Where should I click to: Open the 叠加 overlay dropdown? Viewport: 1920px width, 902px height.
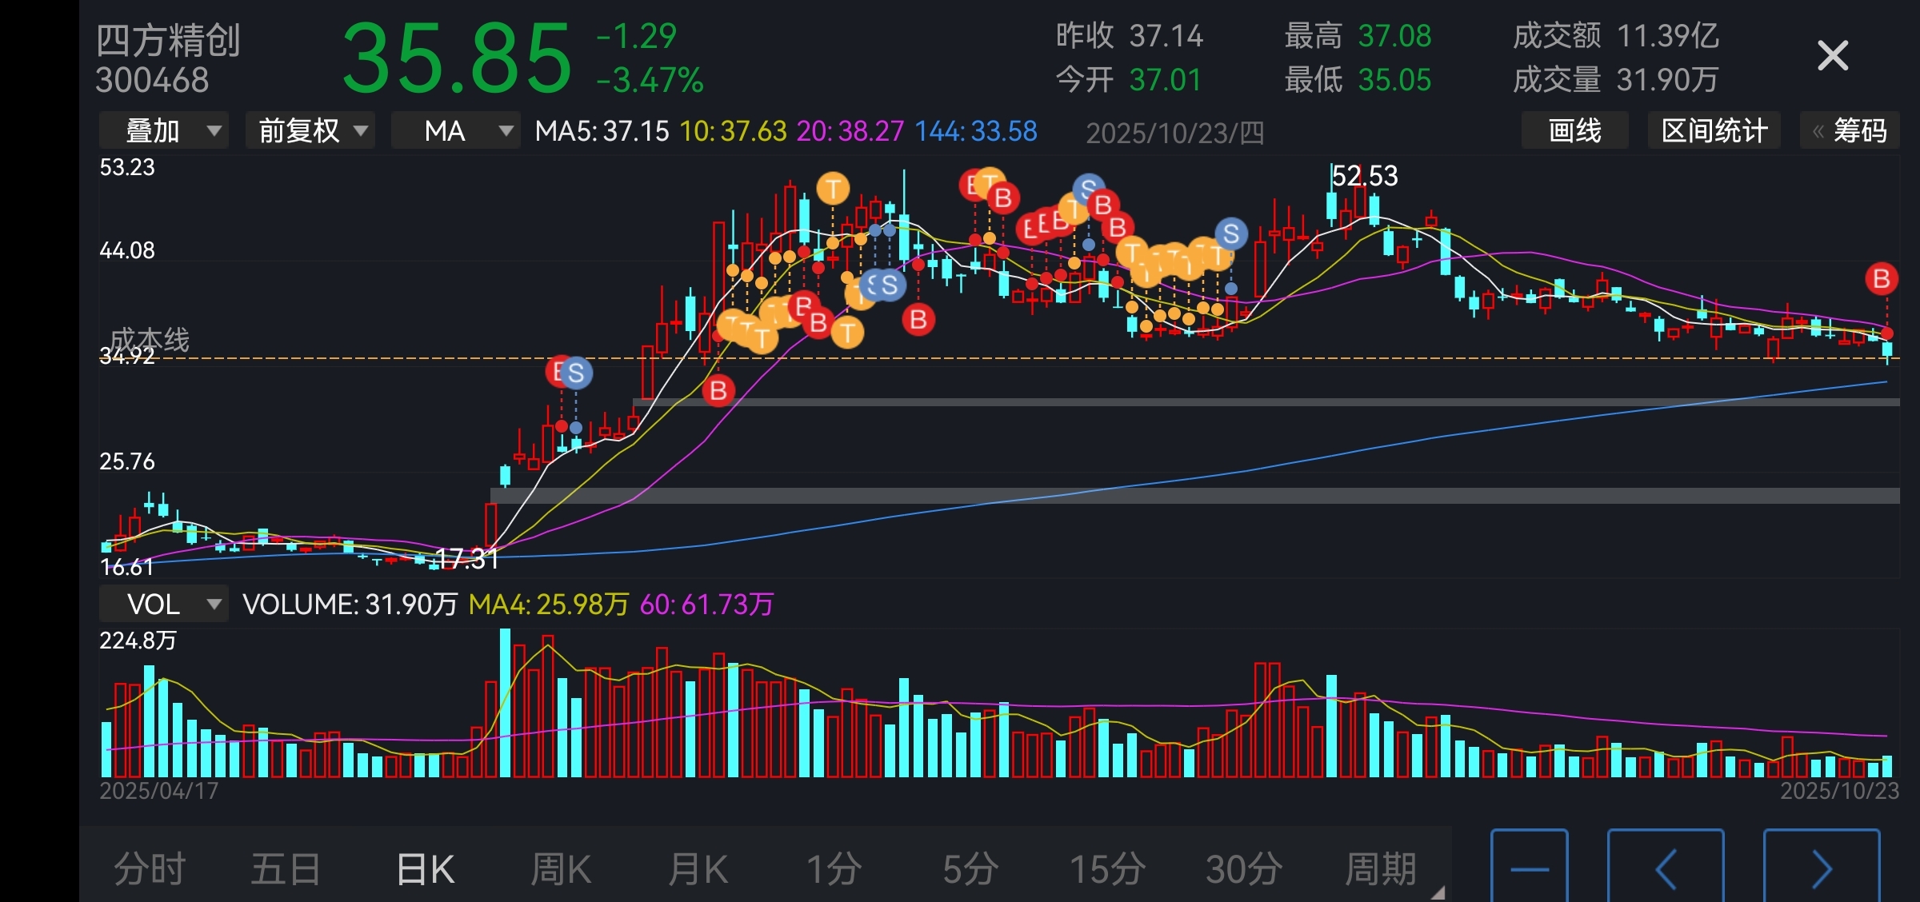[164, 130]
